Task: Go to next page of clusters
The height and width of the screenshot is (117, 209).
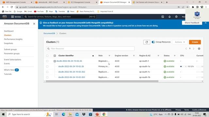Action: click(194, 49)
